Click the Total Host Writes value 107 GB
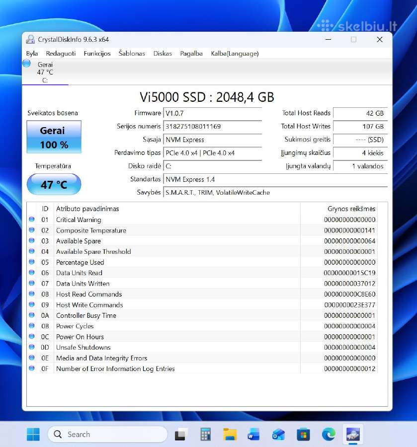 [360, 126]
